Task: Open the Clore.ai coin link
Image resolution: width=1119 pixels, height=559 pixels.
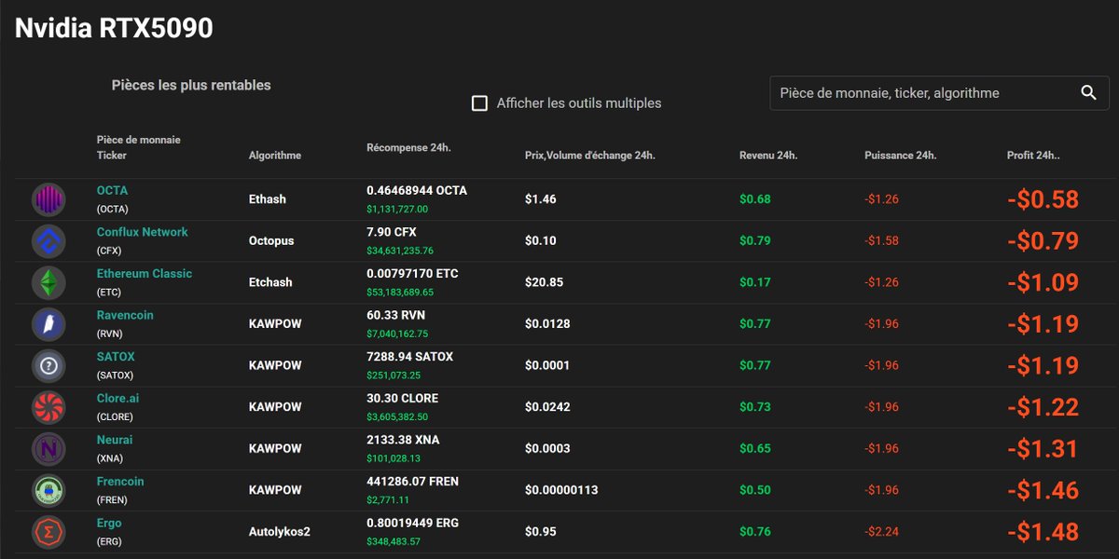Action: [x=117, y=398]
